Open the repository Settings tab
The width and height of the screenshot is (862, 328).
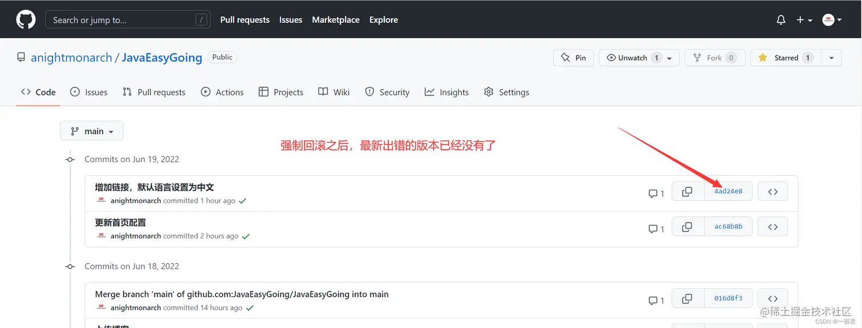coord(506,92)
